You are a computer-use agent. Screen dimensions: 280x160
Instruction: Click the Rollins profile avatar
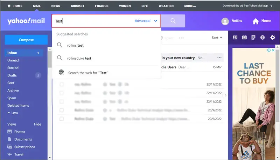click(x=225, y=21)
